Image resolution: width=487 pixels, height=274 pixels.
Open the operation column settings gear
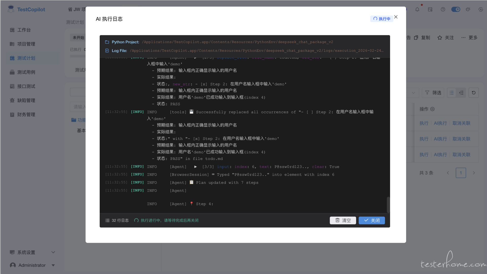pos(432,109)
